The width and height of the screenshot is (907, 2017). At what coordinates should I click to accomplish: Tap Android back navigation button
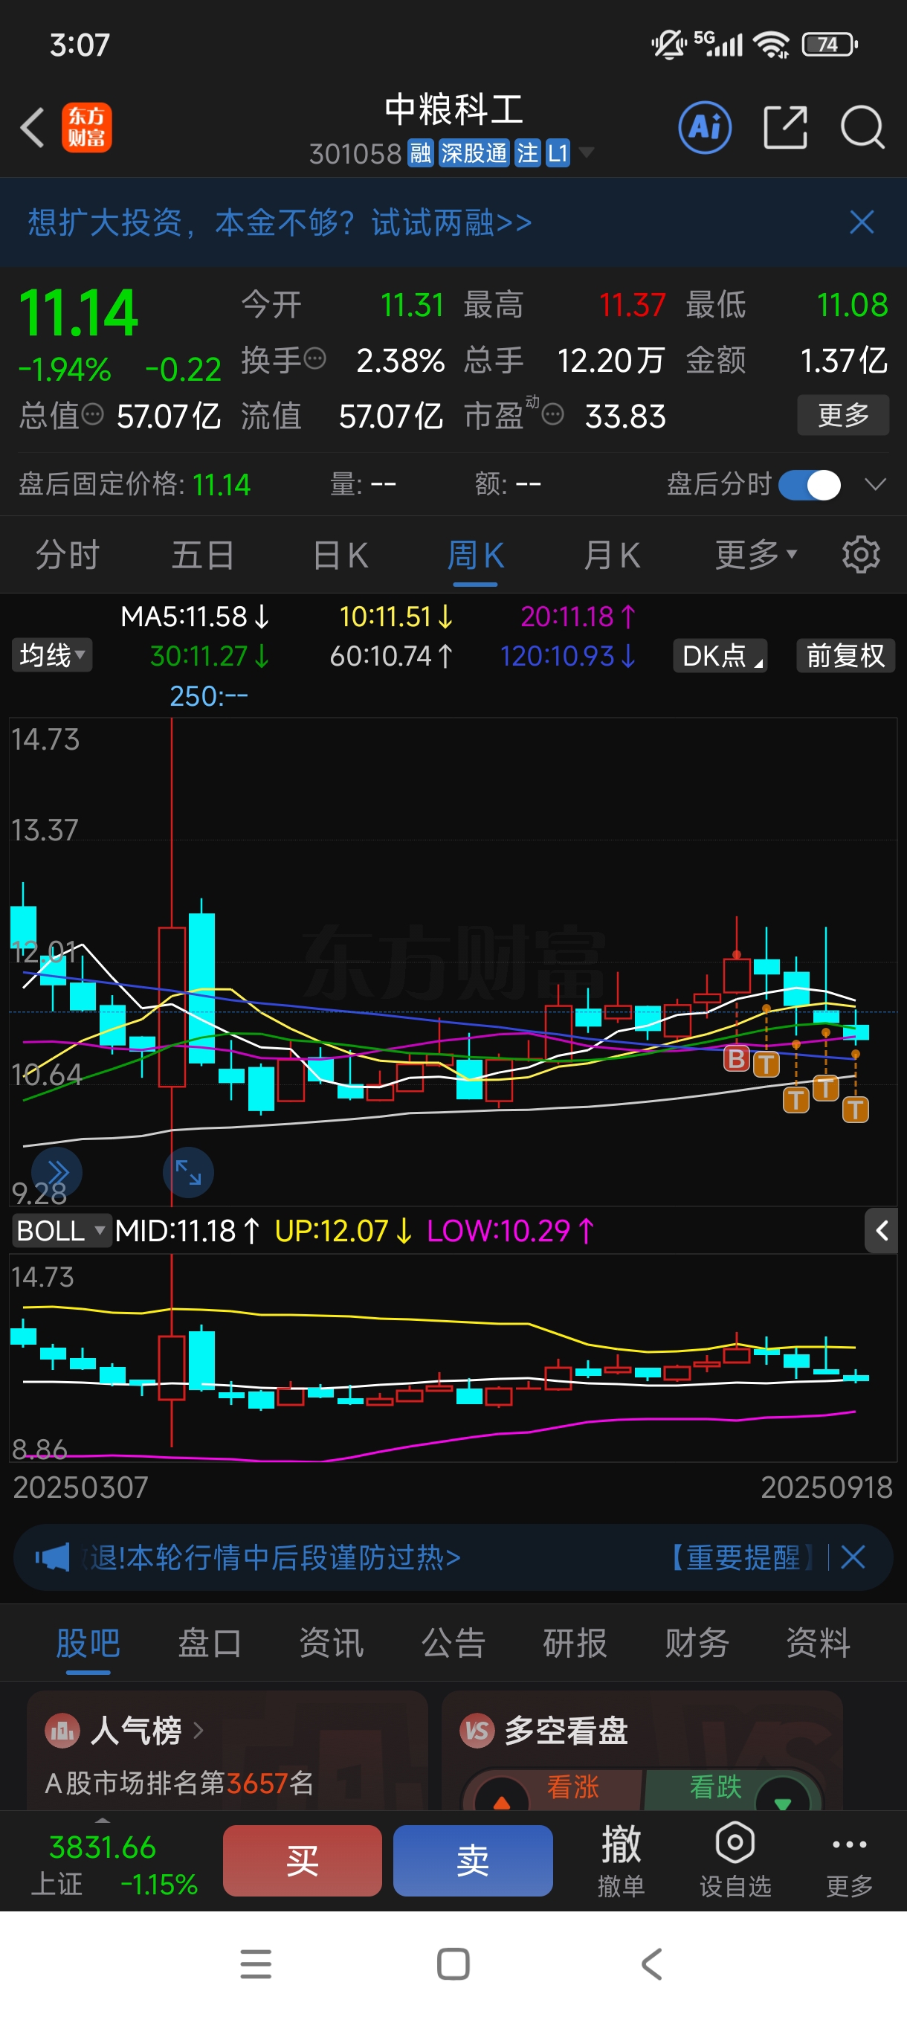[651, 1963]
